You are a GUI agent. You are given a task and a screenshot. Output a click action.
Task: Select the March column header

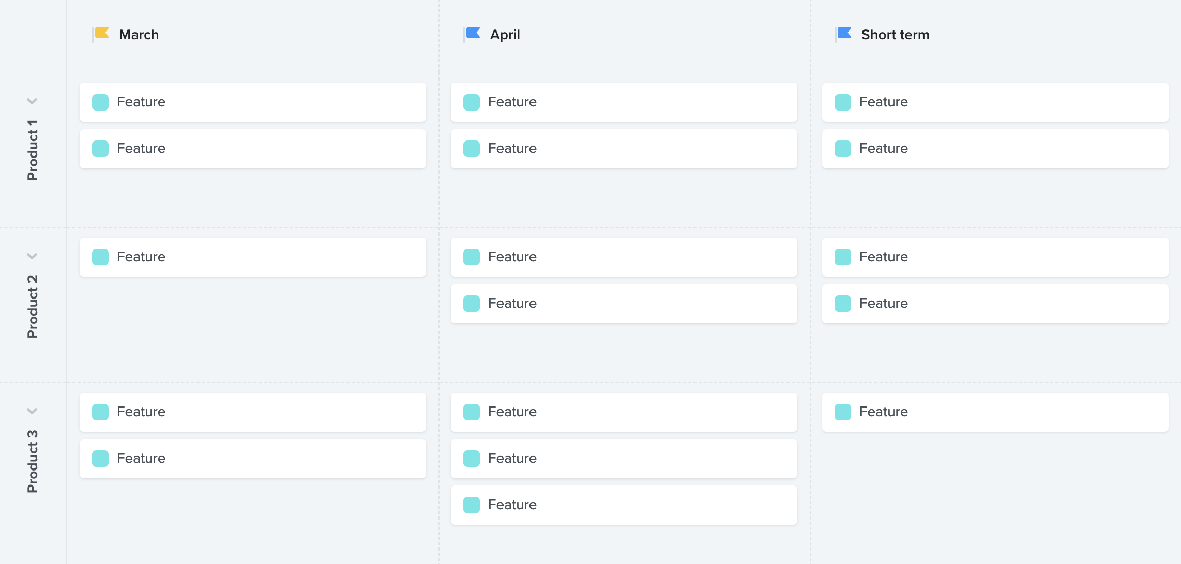pyautogui.click(x=139, y=35)
